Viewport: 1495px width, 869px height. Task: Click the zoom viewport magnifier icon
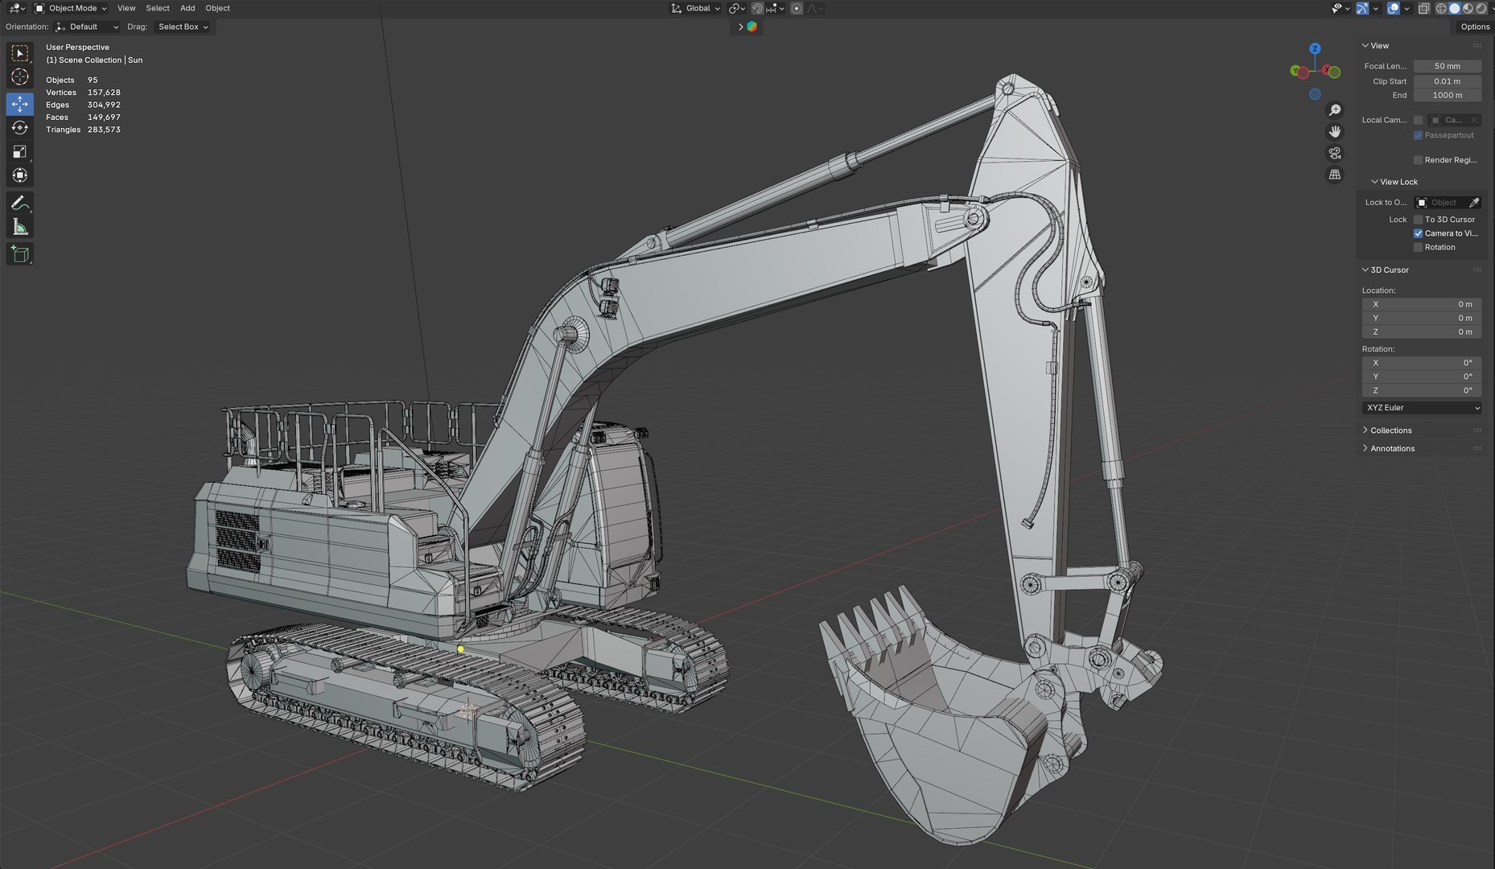point(1335,110)
